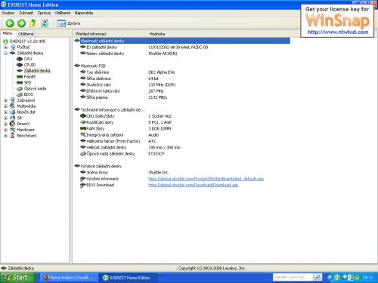Viewport: 378px width, 283px height.
Task: Open the Paměť tree item
Action: (29, 77)
